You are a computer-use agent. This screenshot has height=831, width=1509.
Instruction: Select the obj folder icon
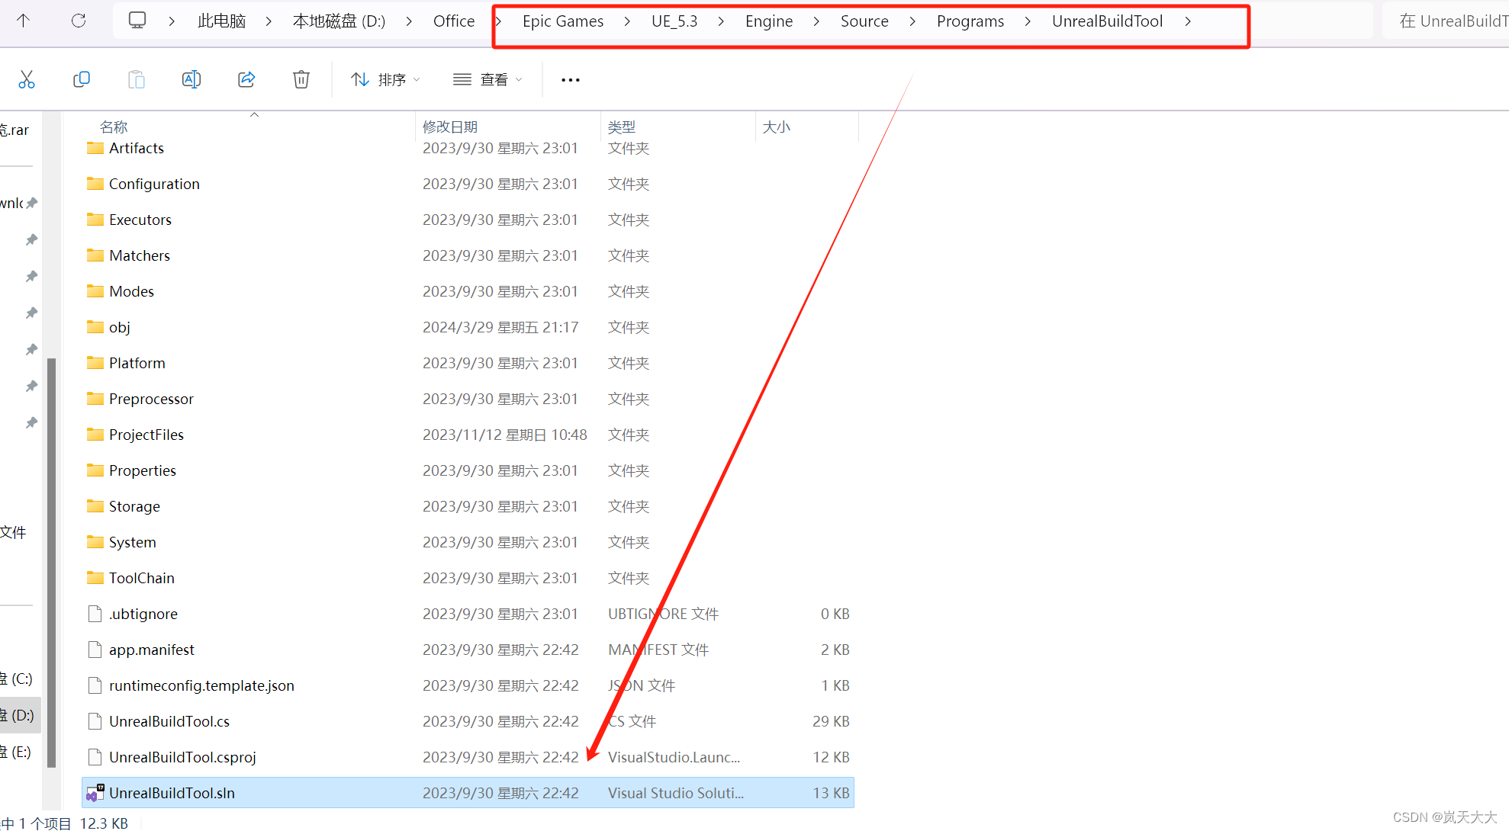(x=95, y=327)
